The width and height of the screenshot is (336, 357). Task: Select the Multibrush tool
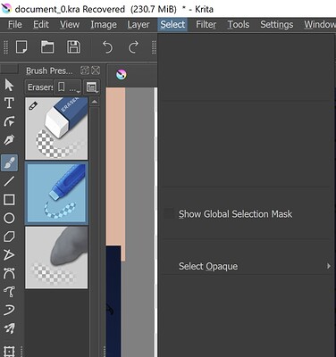pyautogui.click(x=9, y=328)
